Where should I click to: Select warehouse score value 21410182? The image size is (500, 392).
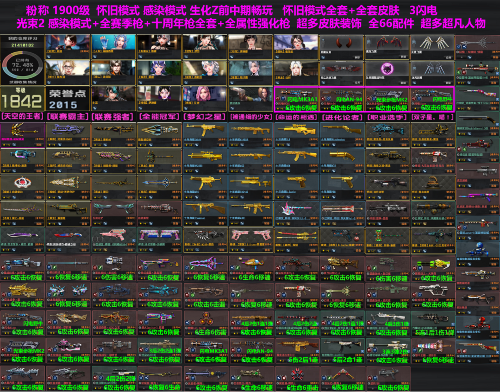point(22,45)
